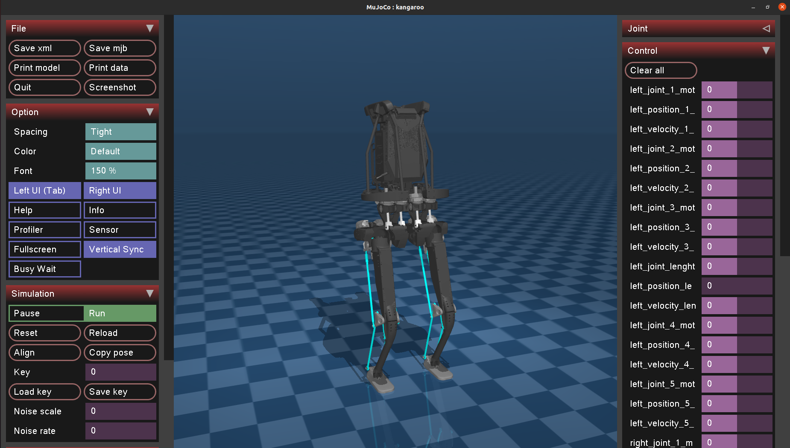Image resolution: width=790 pixels, height=448 pixels.
Task: Close the MuJoCo window
Action: point(782,7)
